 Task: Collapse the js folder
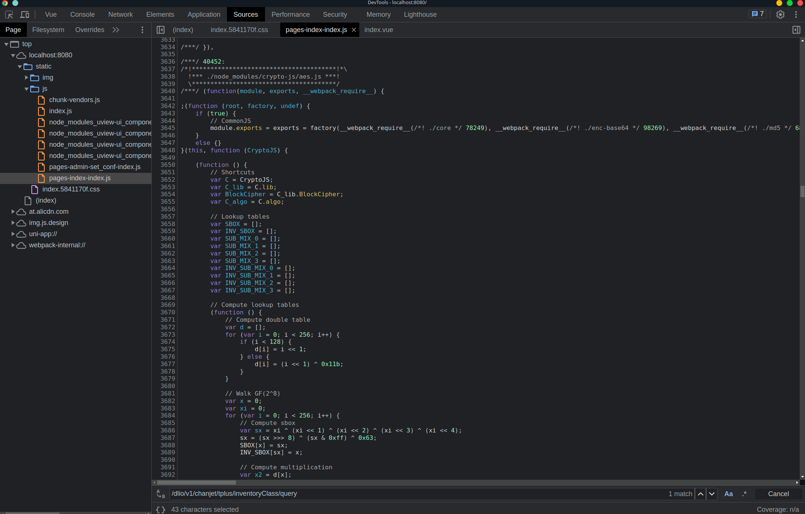coord(26,89)
